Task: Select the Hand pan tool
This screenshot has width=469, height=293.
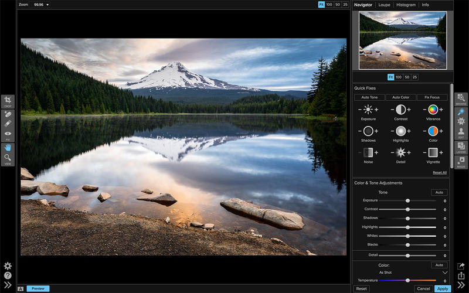Action: click(x=8, y=147)
